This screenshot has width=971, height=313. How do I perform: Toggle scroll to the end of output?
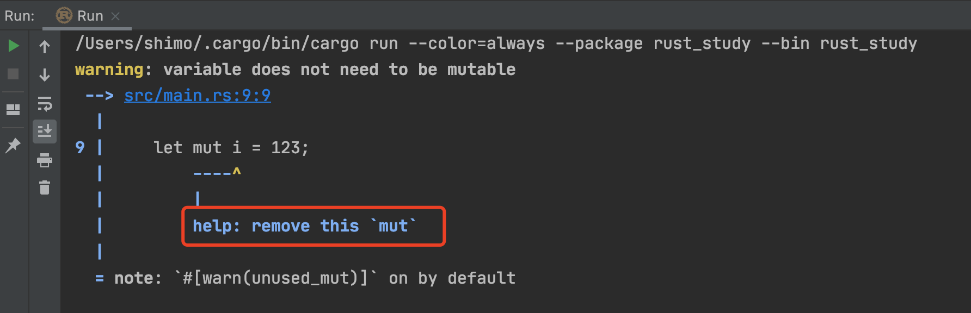pos(45,132)
